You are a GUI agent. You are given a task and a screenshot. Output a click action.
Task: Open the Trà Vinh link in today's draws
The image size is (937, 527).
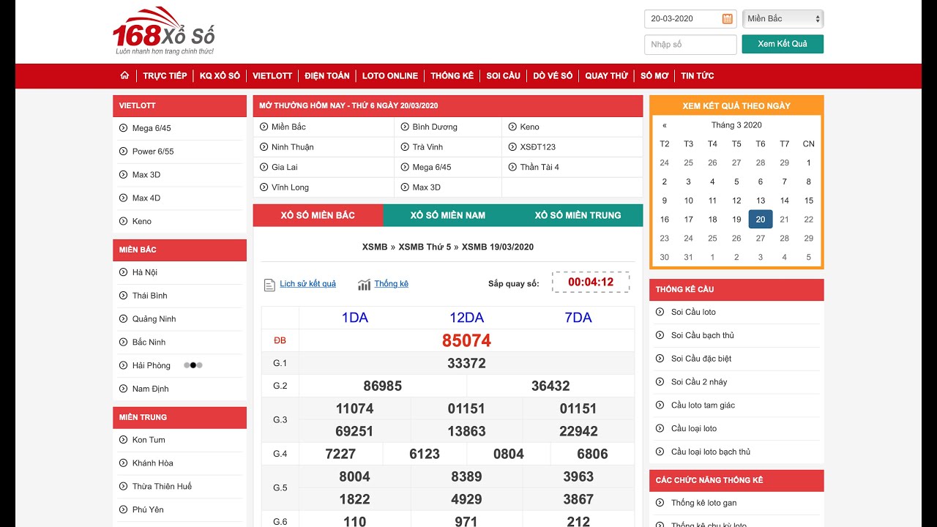(x=428, y=147)
